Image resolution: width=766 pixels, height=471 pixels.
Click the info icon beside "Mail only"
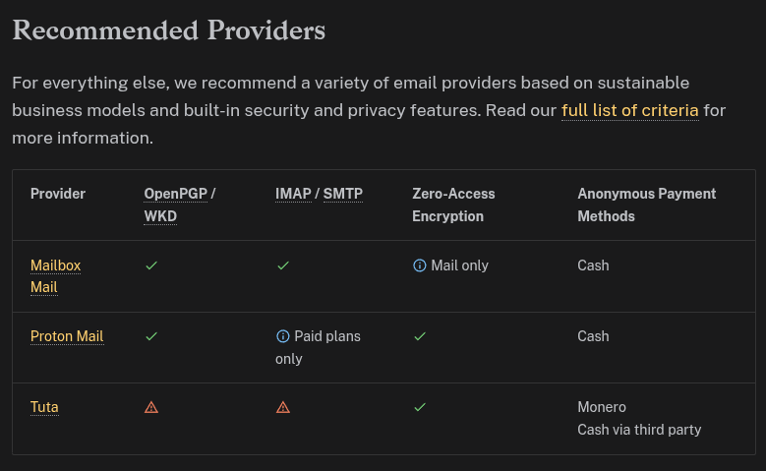coord(420,265)
